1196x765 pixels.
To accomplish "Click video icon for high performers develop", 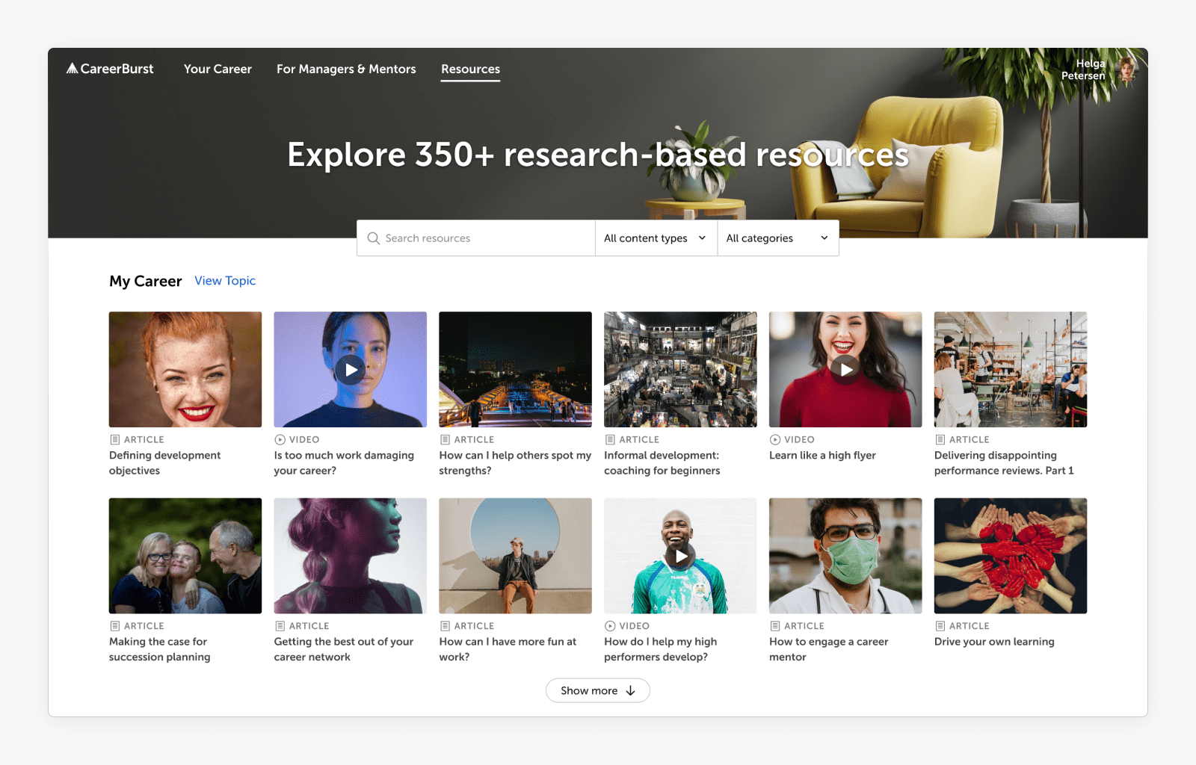I will point(610,626).
